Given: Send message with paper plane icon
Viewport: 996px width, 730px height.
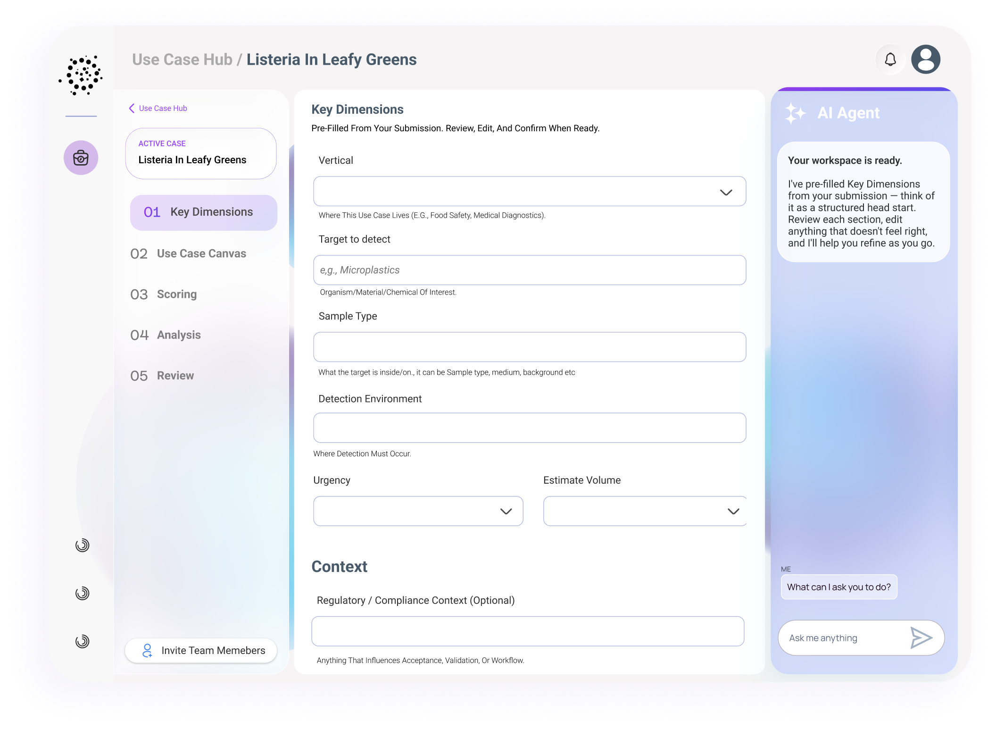Looking at the screenshot, I should tap(921, 638).
